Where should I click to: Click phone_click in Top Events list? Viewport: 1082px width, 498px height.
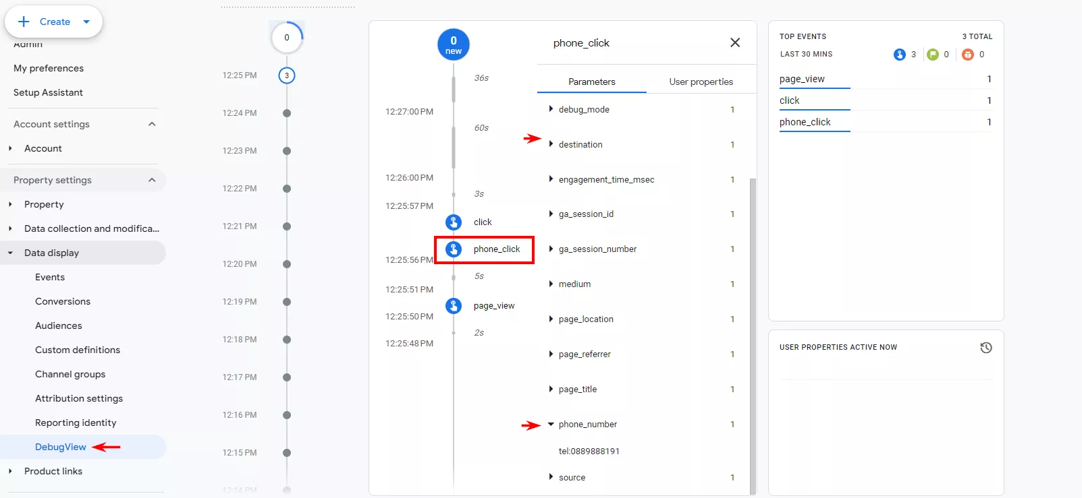805,122
